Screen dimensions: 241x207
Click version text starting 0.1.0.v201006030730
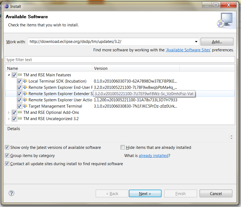(135, 81)
